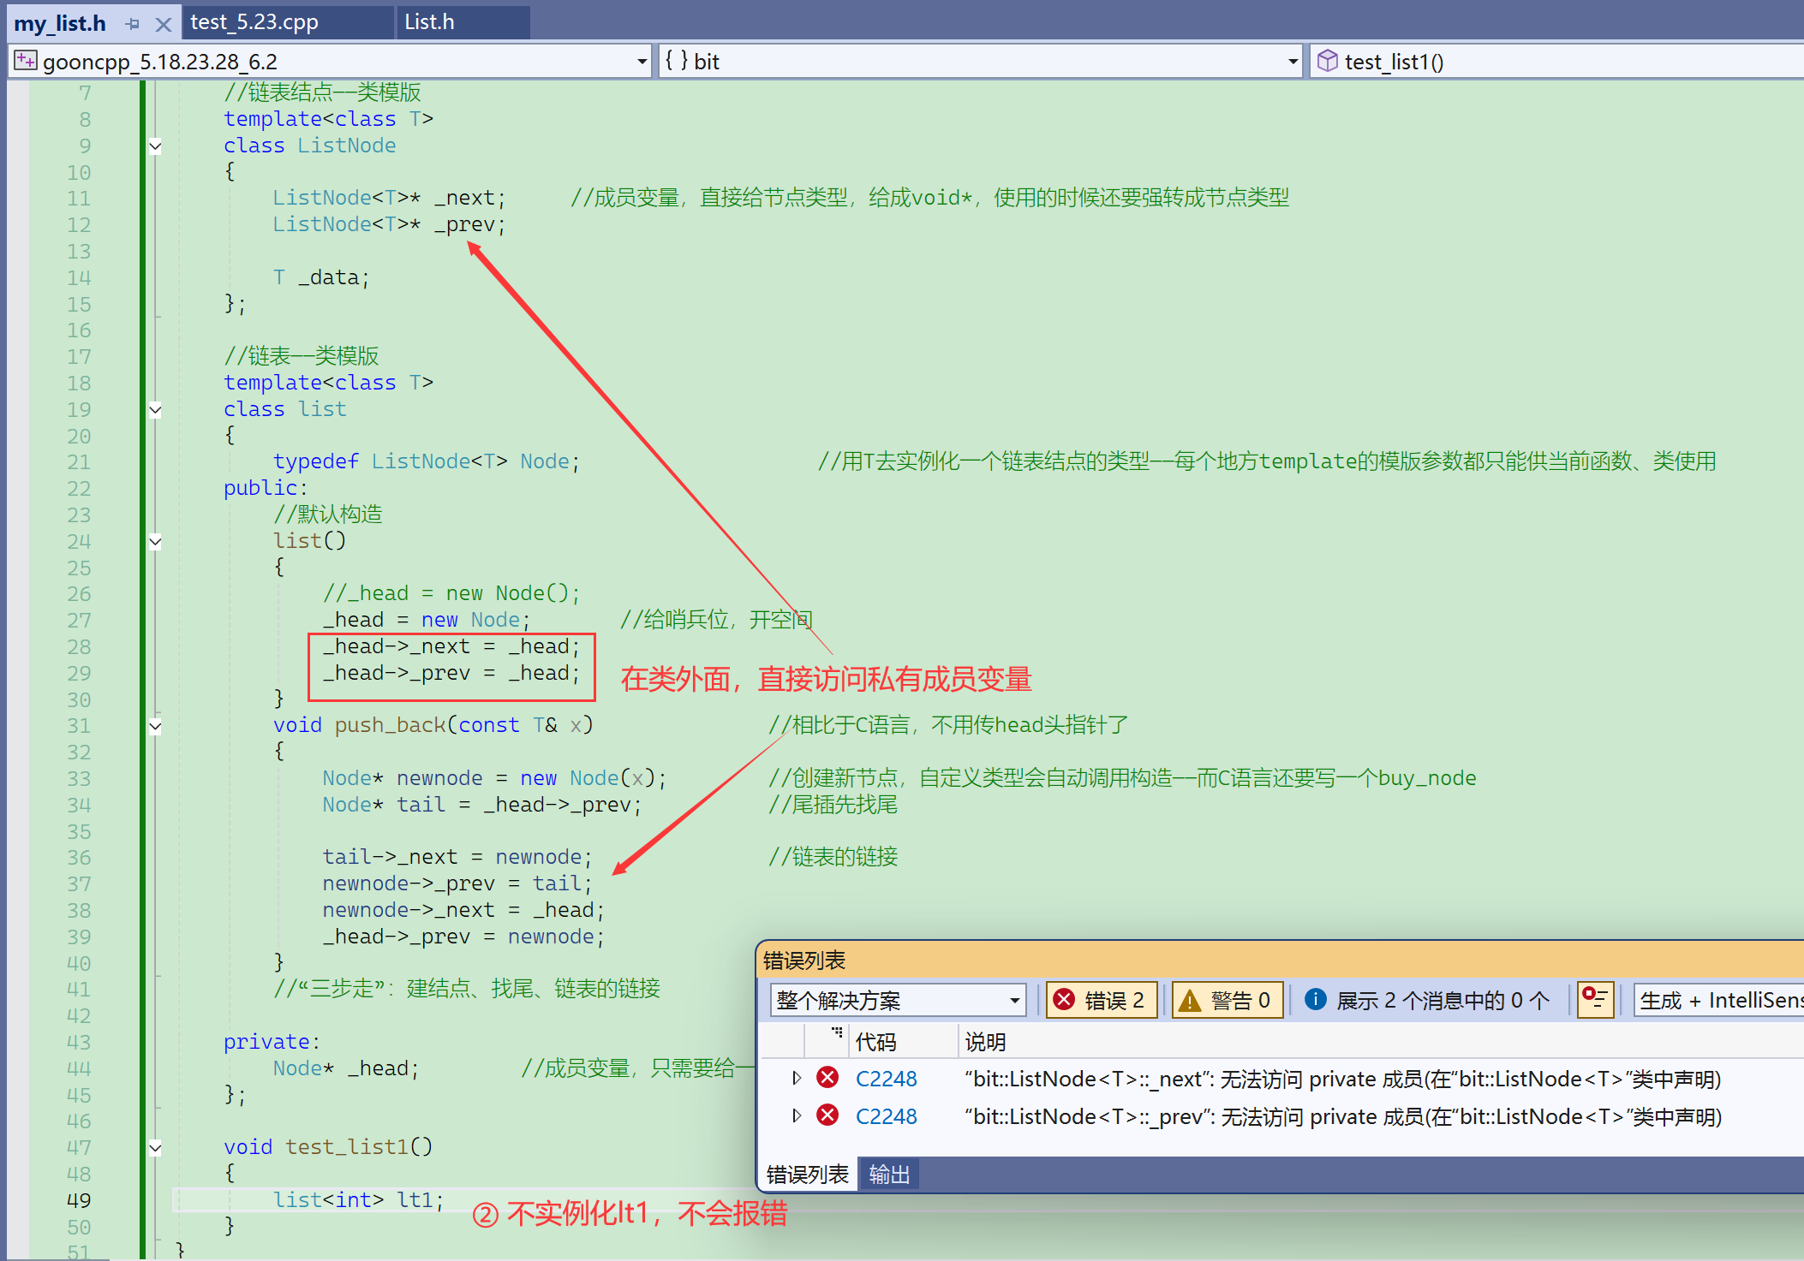Close the my_list.h tab
The width and height of the screenshot is (1804, 1261).
point(163,24)
